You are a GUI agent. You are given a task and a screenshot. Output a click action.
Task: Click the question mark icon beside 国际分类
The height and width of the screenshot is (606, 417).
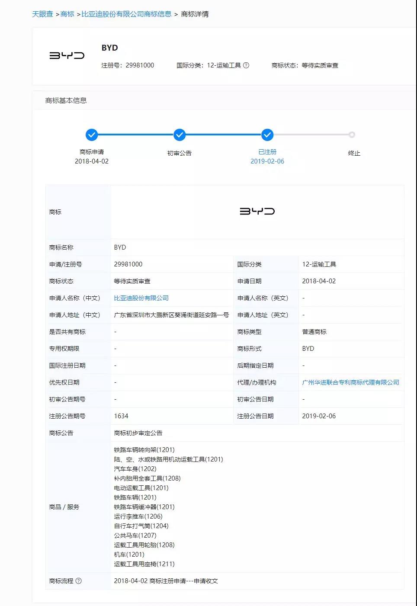246,66
